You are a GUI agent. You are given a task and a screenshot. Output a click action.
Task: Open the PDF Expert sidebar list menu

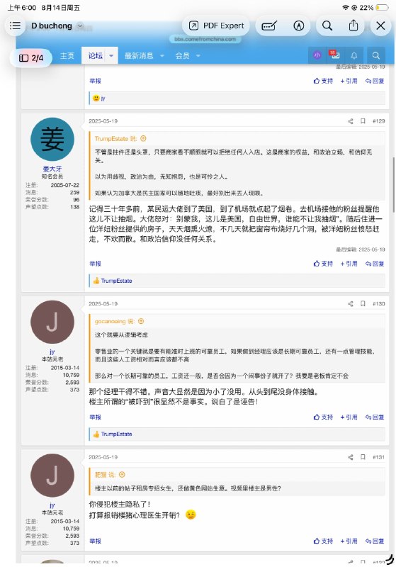pos(15,26)
